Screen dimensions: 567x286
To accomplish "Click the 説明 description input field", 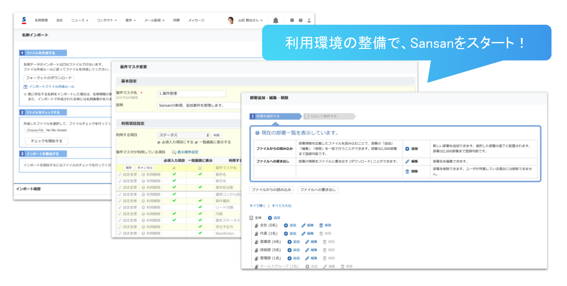I will (x=199, y=106).
